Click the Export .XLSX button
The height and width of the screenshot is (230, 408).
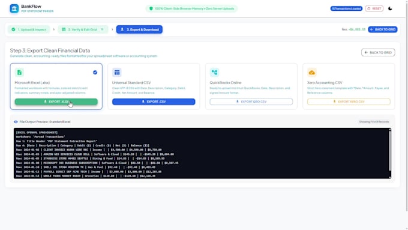[x=56, y=101]
